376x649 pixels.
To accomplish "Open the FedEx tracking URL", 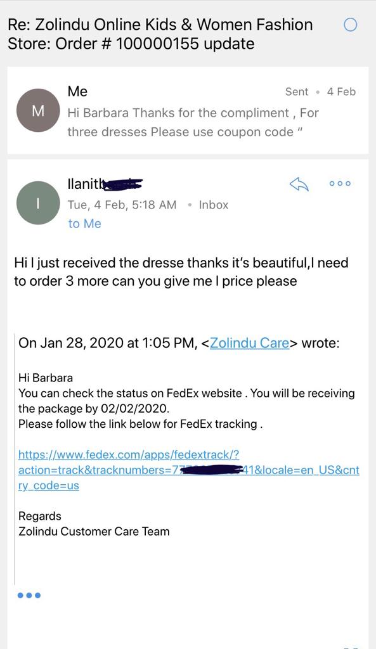I will click(x=189, y=470).
